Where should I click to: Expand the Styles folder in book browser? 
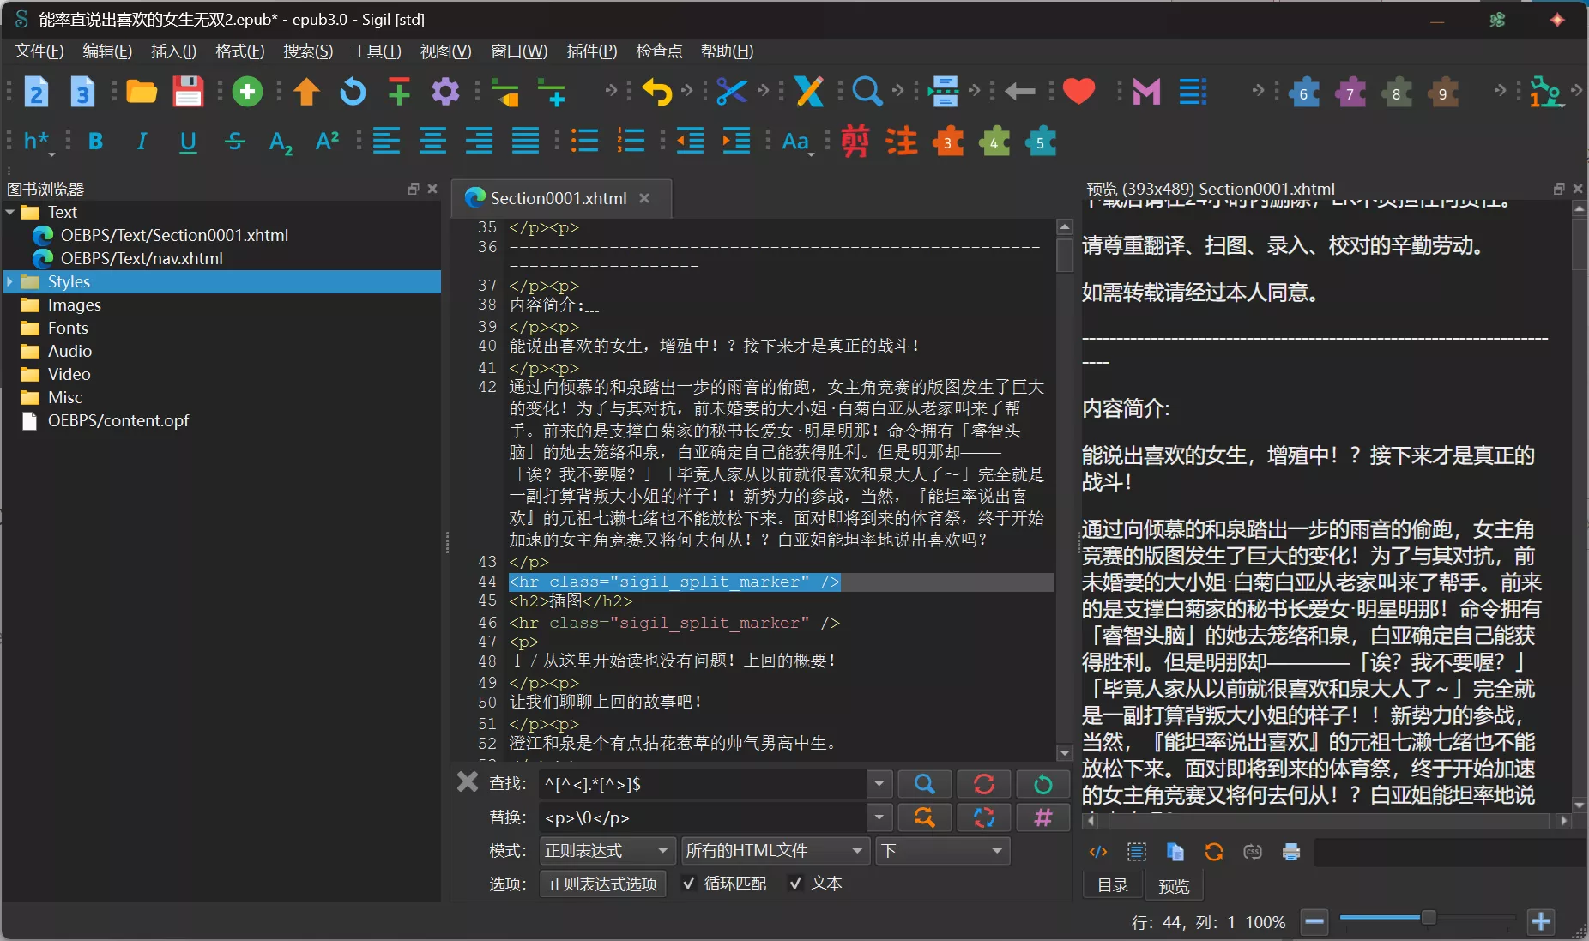[10, 282]
